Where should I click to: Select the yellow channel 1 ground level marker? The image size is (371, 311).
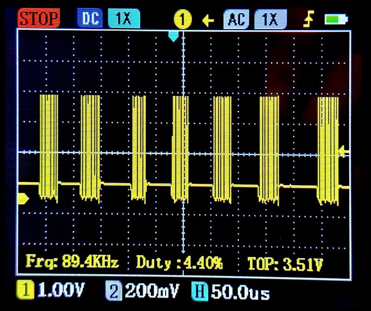pyautogui.click(x=23, y=198)
